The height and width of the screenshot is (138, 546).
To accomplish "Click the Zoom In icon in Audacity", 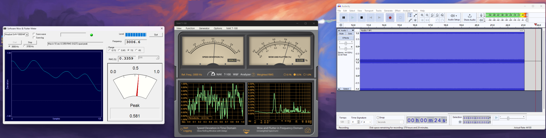I will [x=422, y=15].
